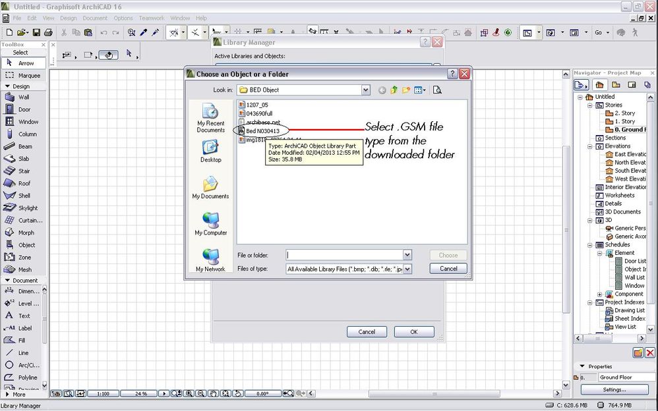This screenshot has height=411, width=658.
Task: Open the Files of type dropdown
Action: click(x=407, y=269)
